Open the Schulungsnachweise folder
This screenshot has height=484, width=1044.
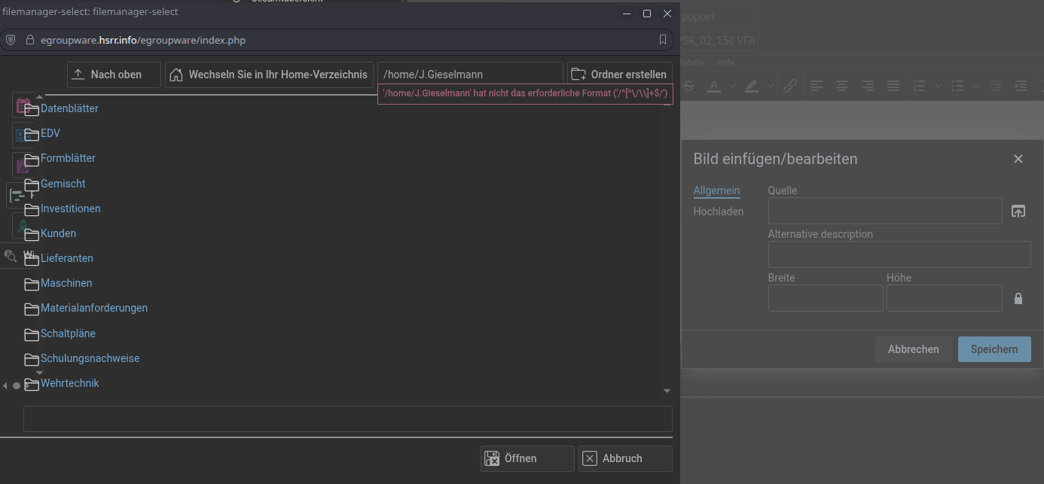pyautogui.click(x=90, y=358)
